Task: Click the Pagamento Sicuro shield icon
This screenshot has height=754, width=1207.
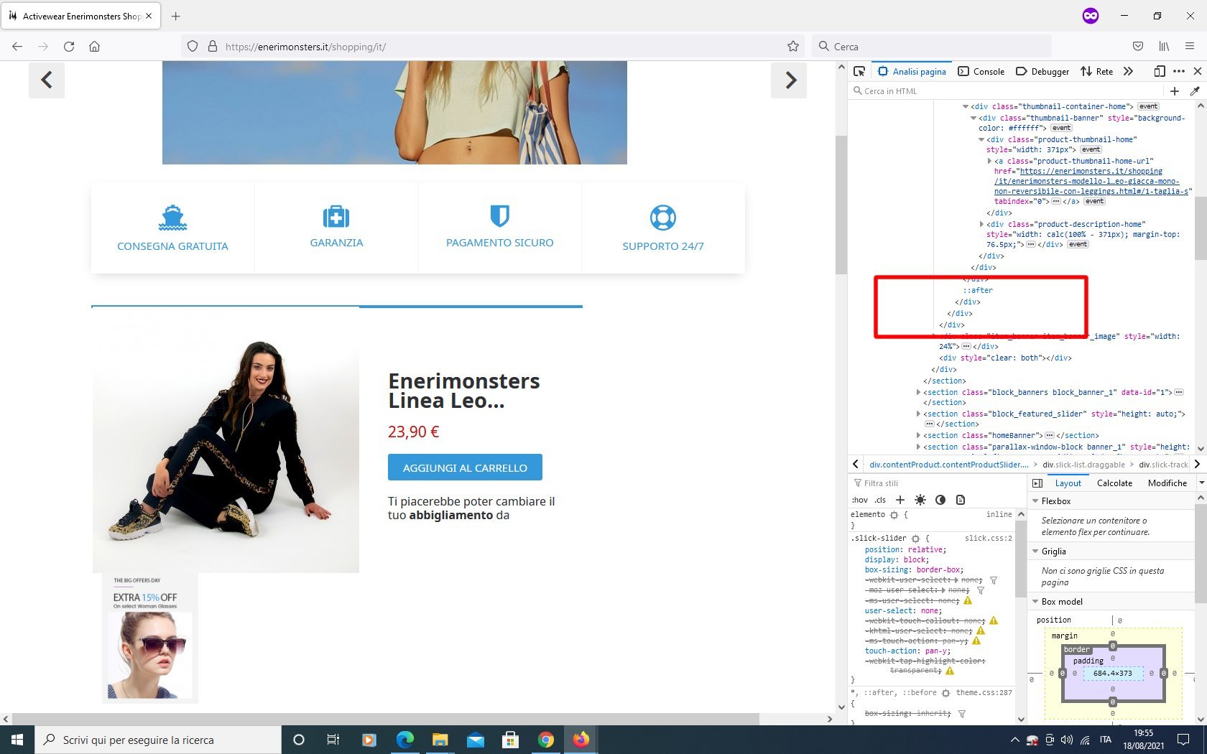Action: tap(500, 215)
